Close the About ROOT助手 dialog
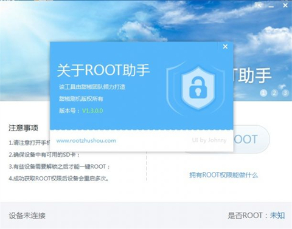 (x=225, y=47)
